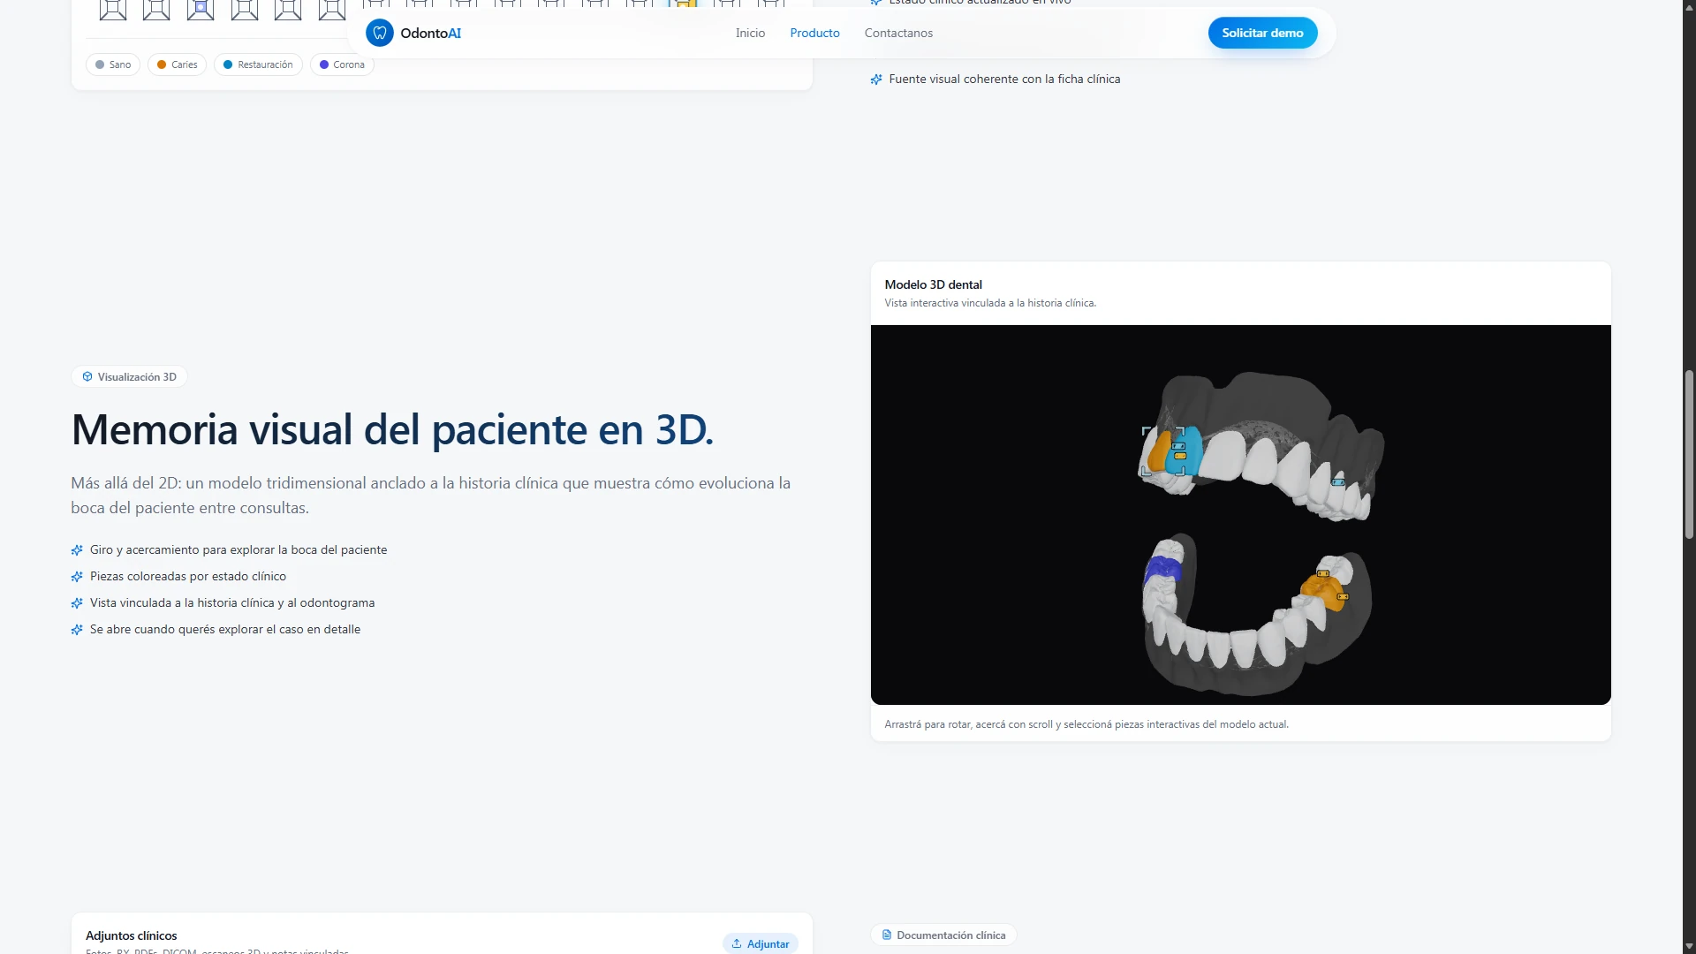Click the Visualización 3D badge label
This screenshot has height=954, width=1696.
137,377
